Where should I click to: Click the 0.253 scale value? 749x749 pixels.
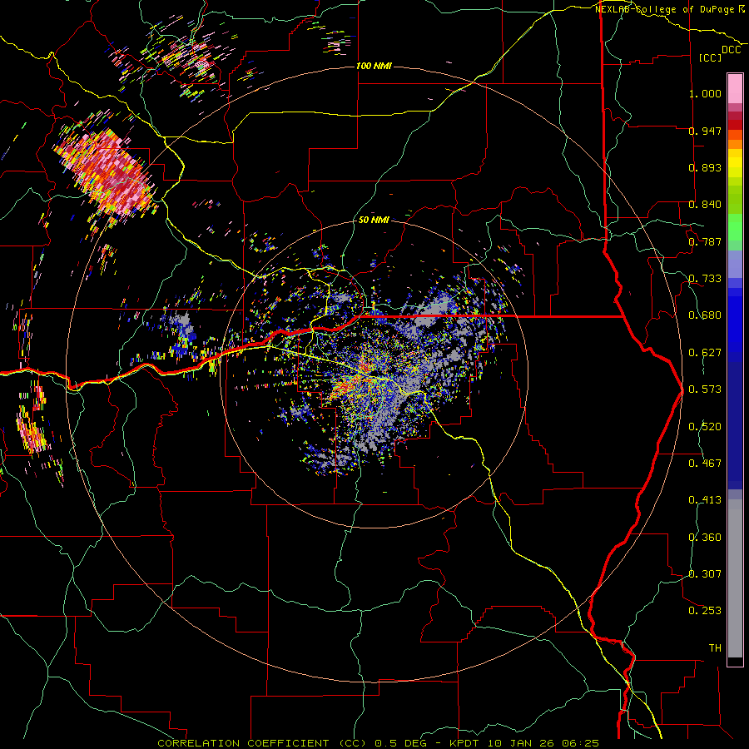pyautogui.click(x=705, y=611)
